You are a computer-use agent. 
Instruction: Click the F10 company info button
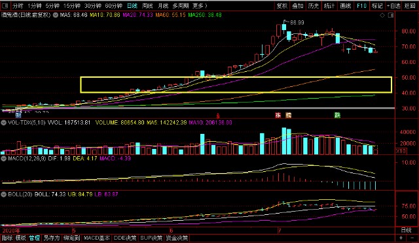[361, 6]
